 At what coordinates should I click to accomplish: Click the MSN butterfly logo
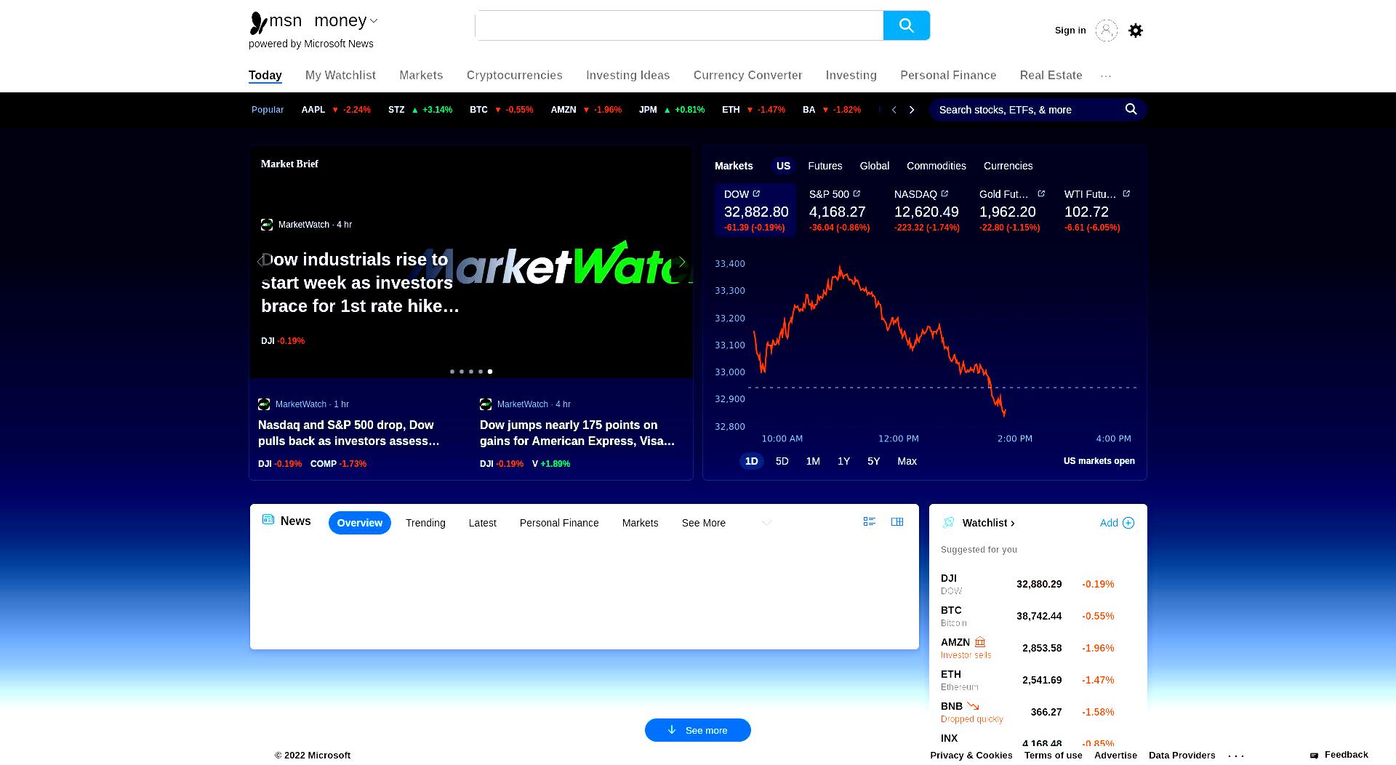pyautogui.click(x=258, y=23)
